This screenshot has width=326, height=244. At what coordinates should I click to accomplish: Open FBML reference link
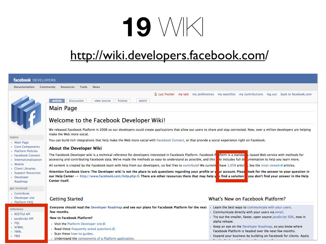click(18, 232)
